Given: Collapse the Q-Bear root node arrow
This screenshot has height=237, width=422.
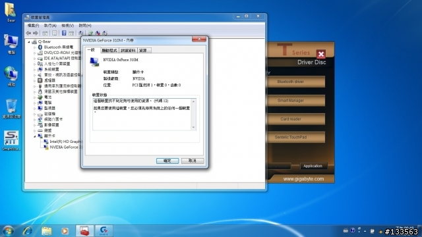Looking at the screenshot, I should pyautogui.click(x=29, y=42).
